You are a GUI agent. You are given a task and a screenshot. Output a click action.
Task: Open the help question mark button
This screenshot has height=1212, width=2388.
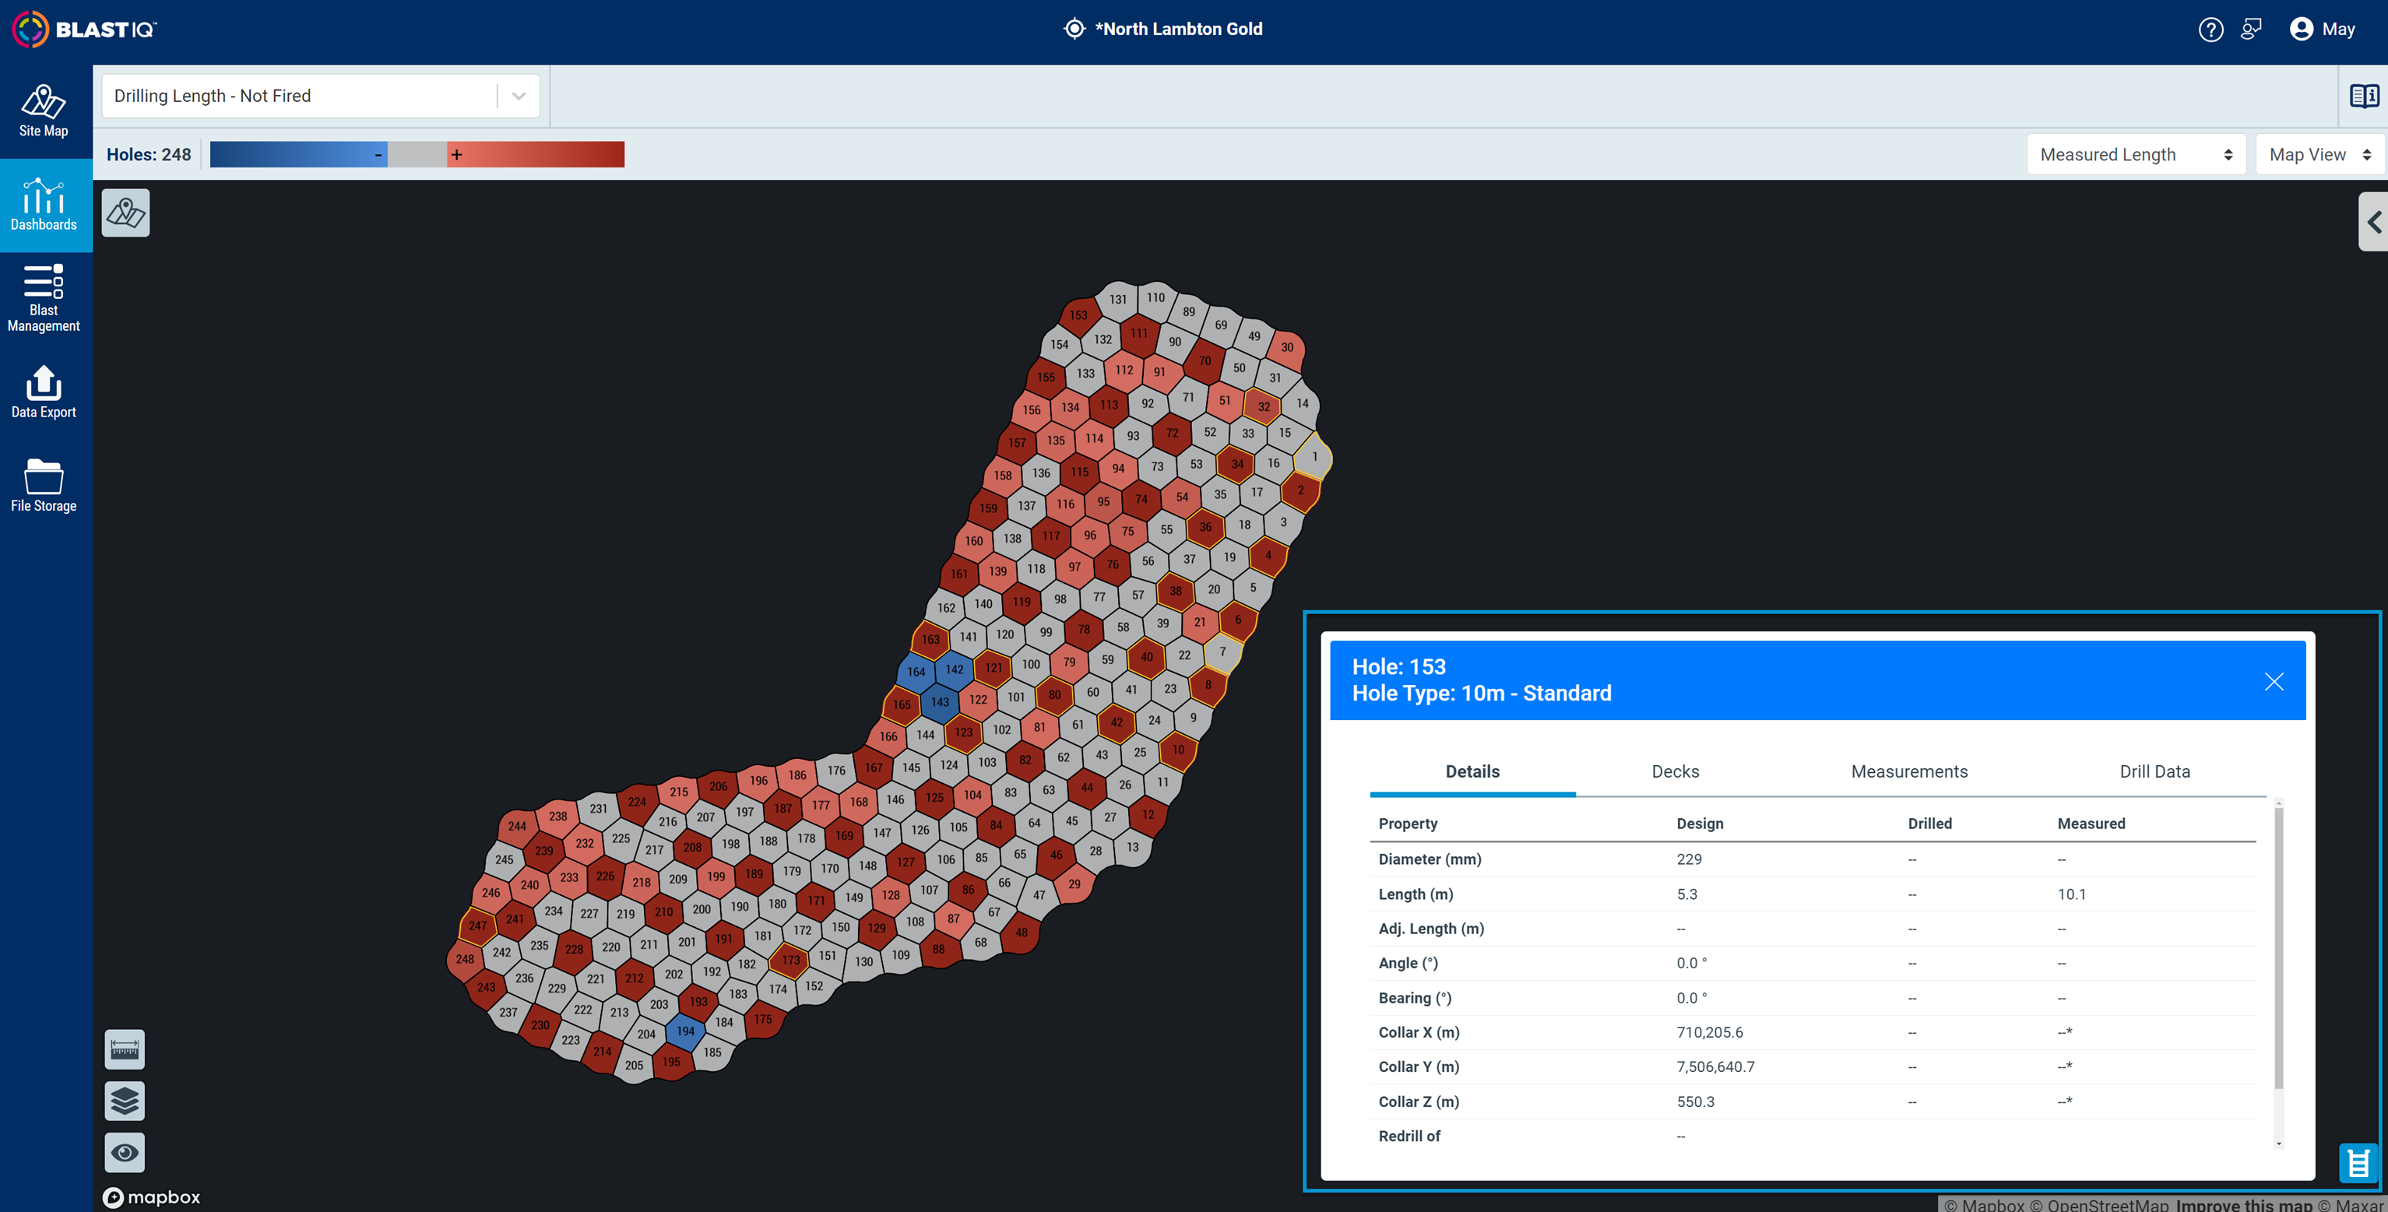pos(2211,29)
